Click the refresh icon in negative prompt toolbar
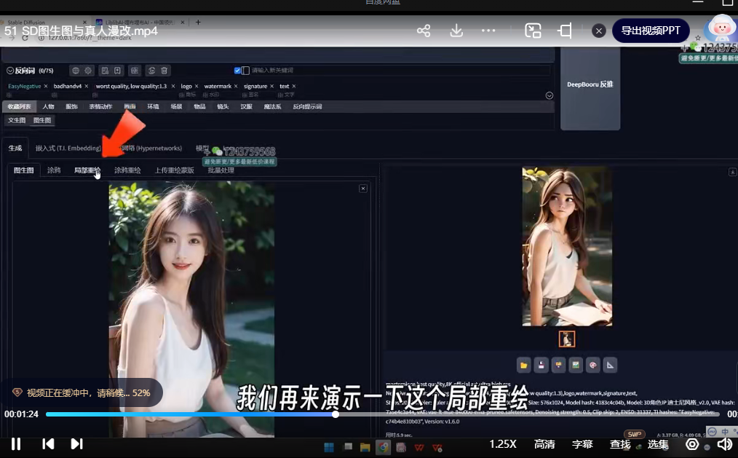 coord(151,71)
